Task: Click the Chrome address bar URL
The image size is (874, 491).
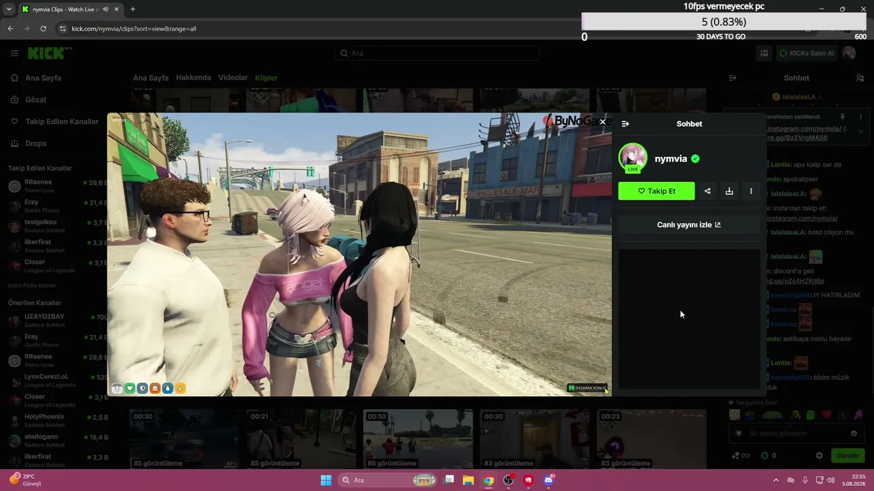Action: tap(134, 29)
